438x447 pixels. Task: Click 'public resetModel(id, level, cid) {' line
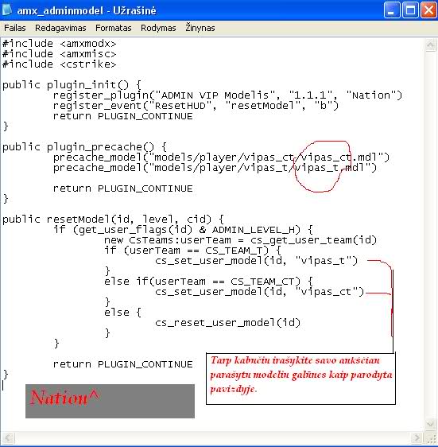(x=113, y=220)
